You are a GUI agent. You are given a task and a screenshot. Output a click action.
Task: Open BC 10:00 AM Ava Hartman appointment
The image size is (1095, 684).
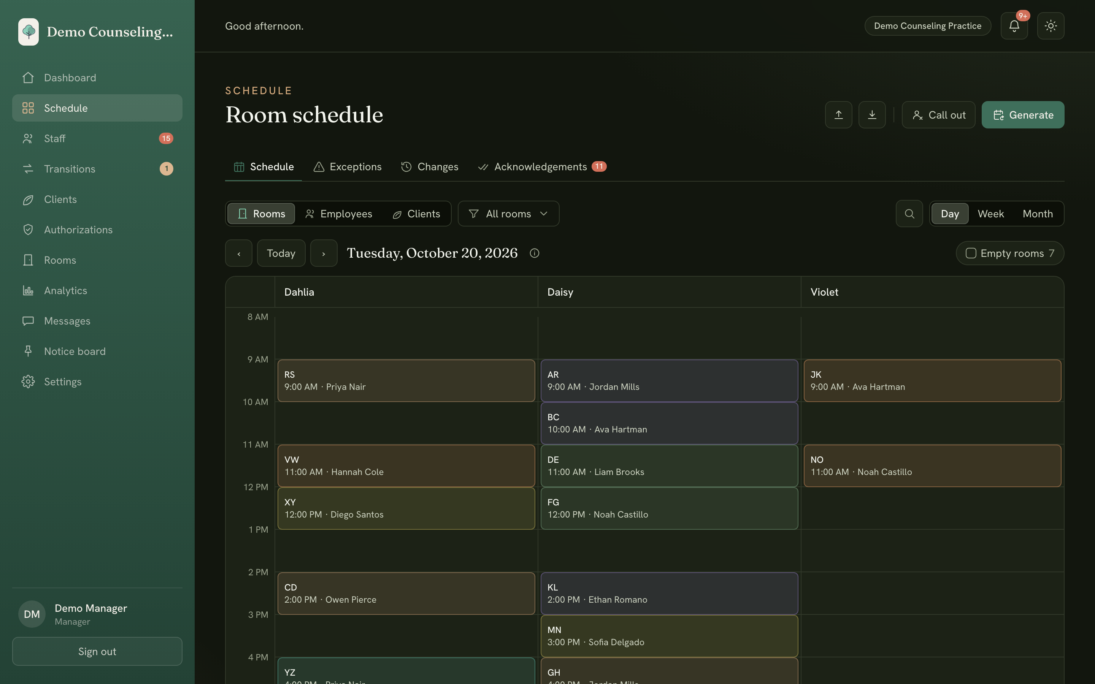pos(669,423)
